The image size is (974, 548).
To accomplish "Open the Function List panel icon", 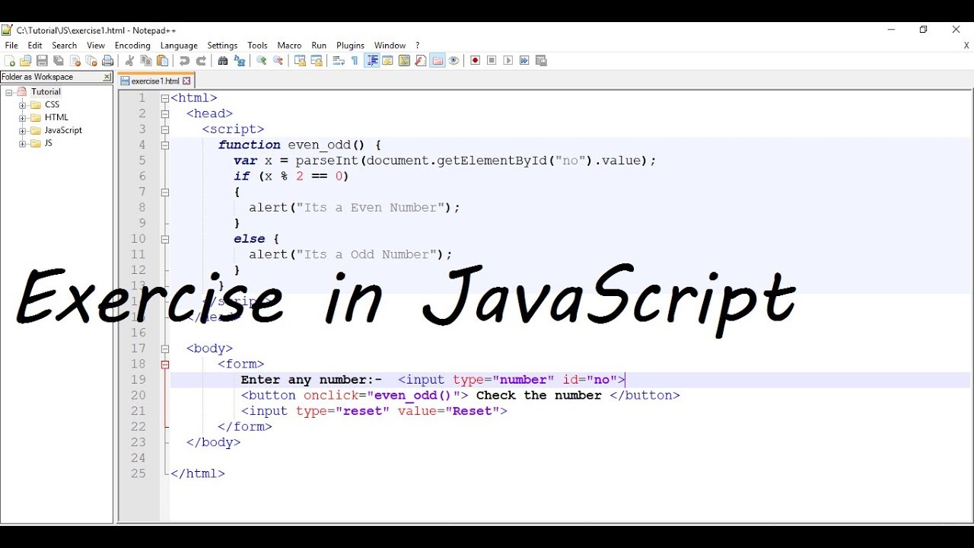I will pyautogui.click(x=420, y=61).
